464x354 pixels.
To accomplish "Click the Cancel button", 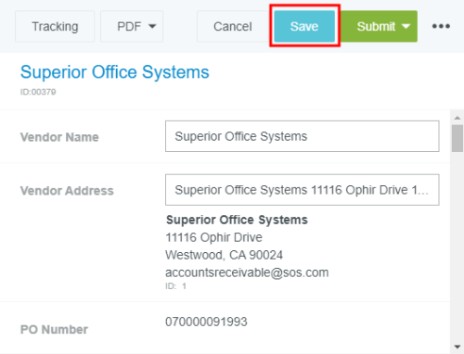I will 233,26.
